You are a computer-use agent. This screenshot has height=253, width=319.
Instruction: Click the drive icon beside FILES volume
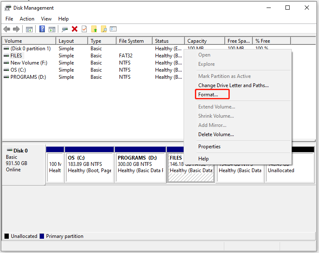6,56
